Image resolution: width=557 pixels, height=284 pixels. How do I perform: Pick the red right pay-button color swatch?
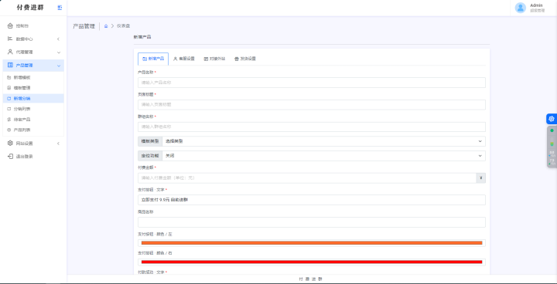312,262
